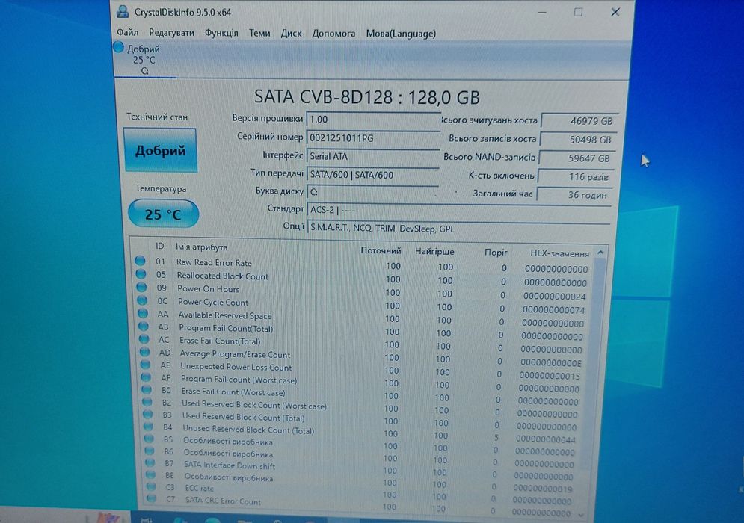Open the Теми menu
The height and width of the screenshot is (523, 744).
(x=259, y=33)
